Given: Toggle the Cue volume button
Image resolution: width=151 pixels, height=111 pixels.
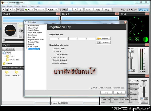Looking at the screenshot, I should (x=39, y=10).
